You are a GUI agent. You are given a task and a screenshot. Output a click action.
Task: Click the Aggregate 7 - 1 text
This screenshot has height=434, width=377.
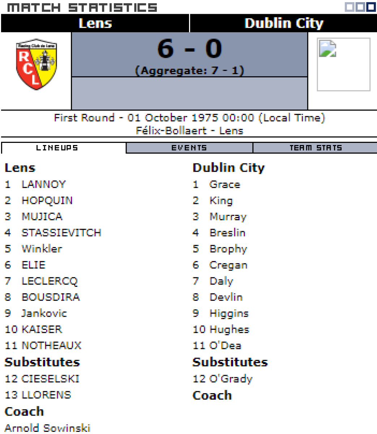coord(189,70)
